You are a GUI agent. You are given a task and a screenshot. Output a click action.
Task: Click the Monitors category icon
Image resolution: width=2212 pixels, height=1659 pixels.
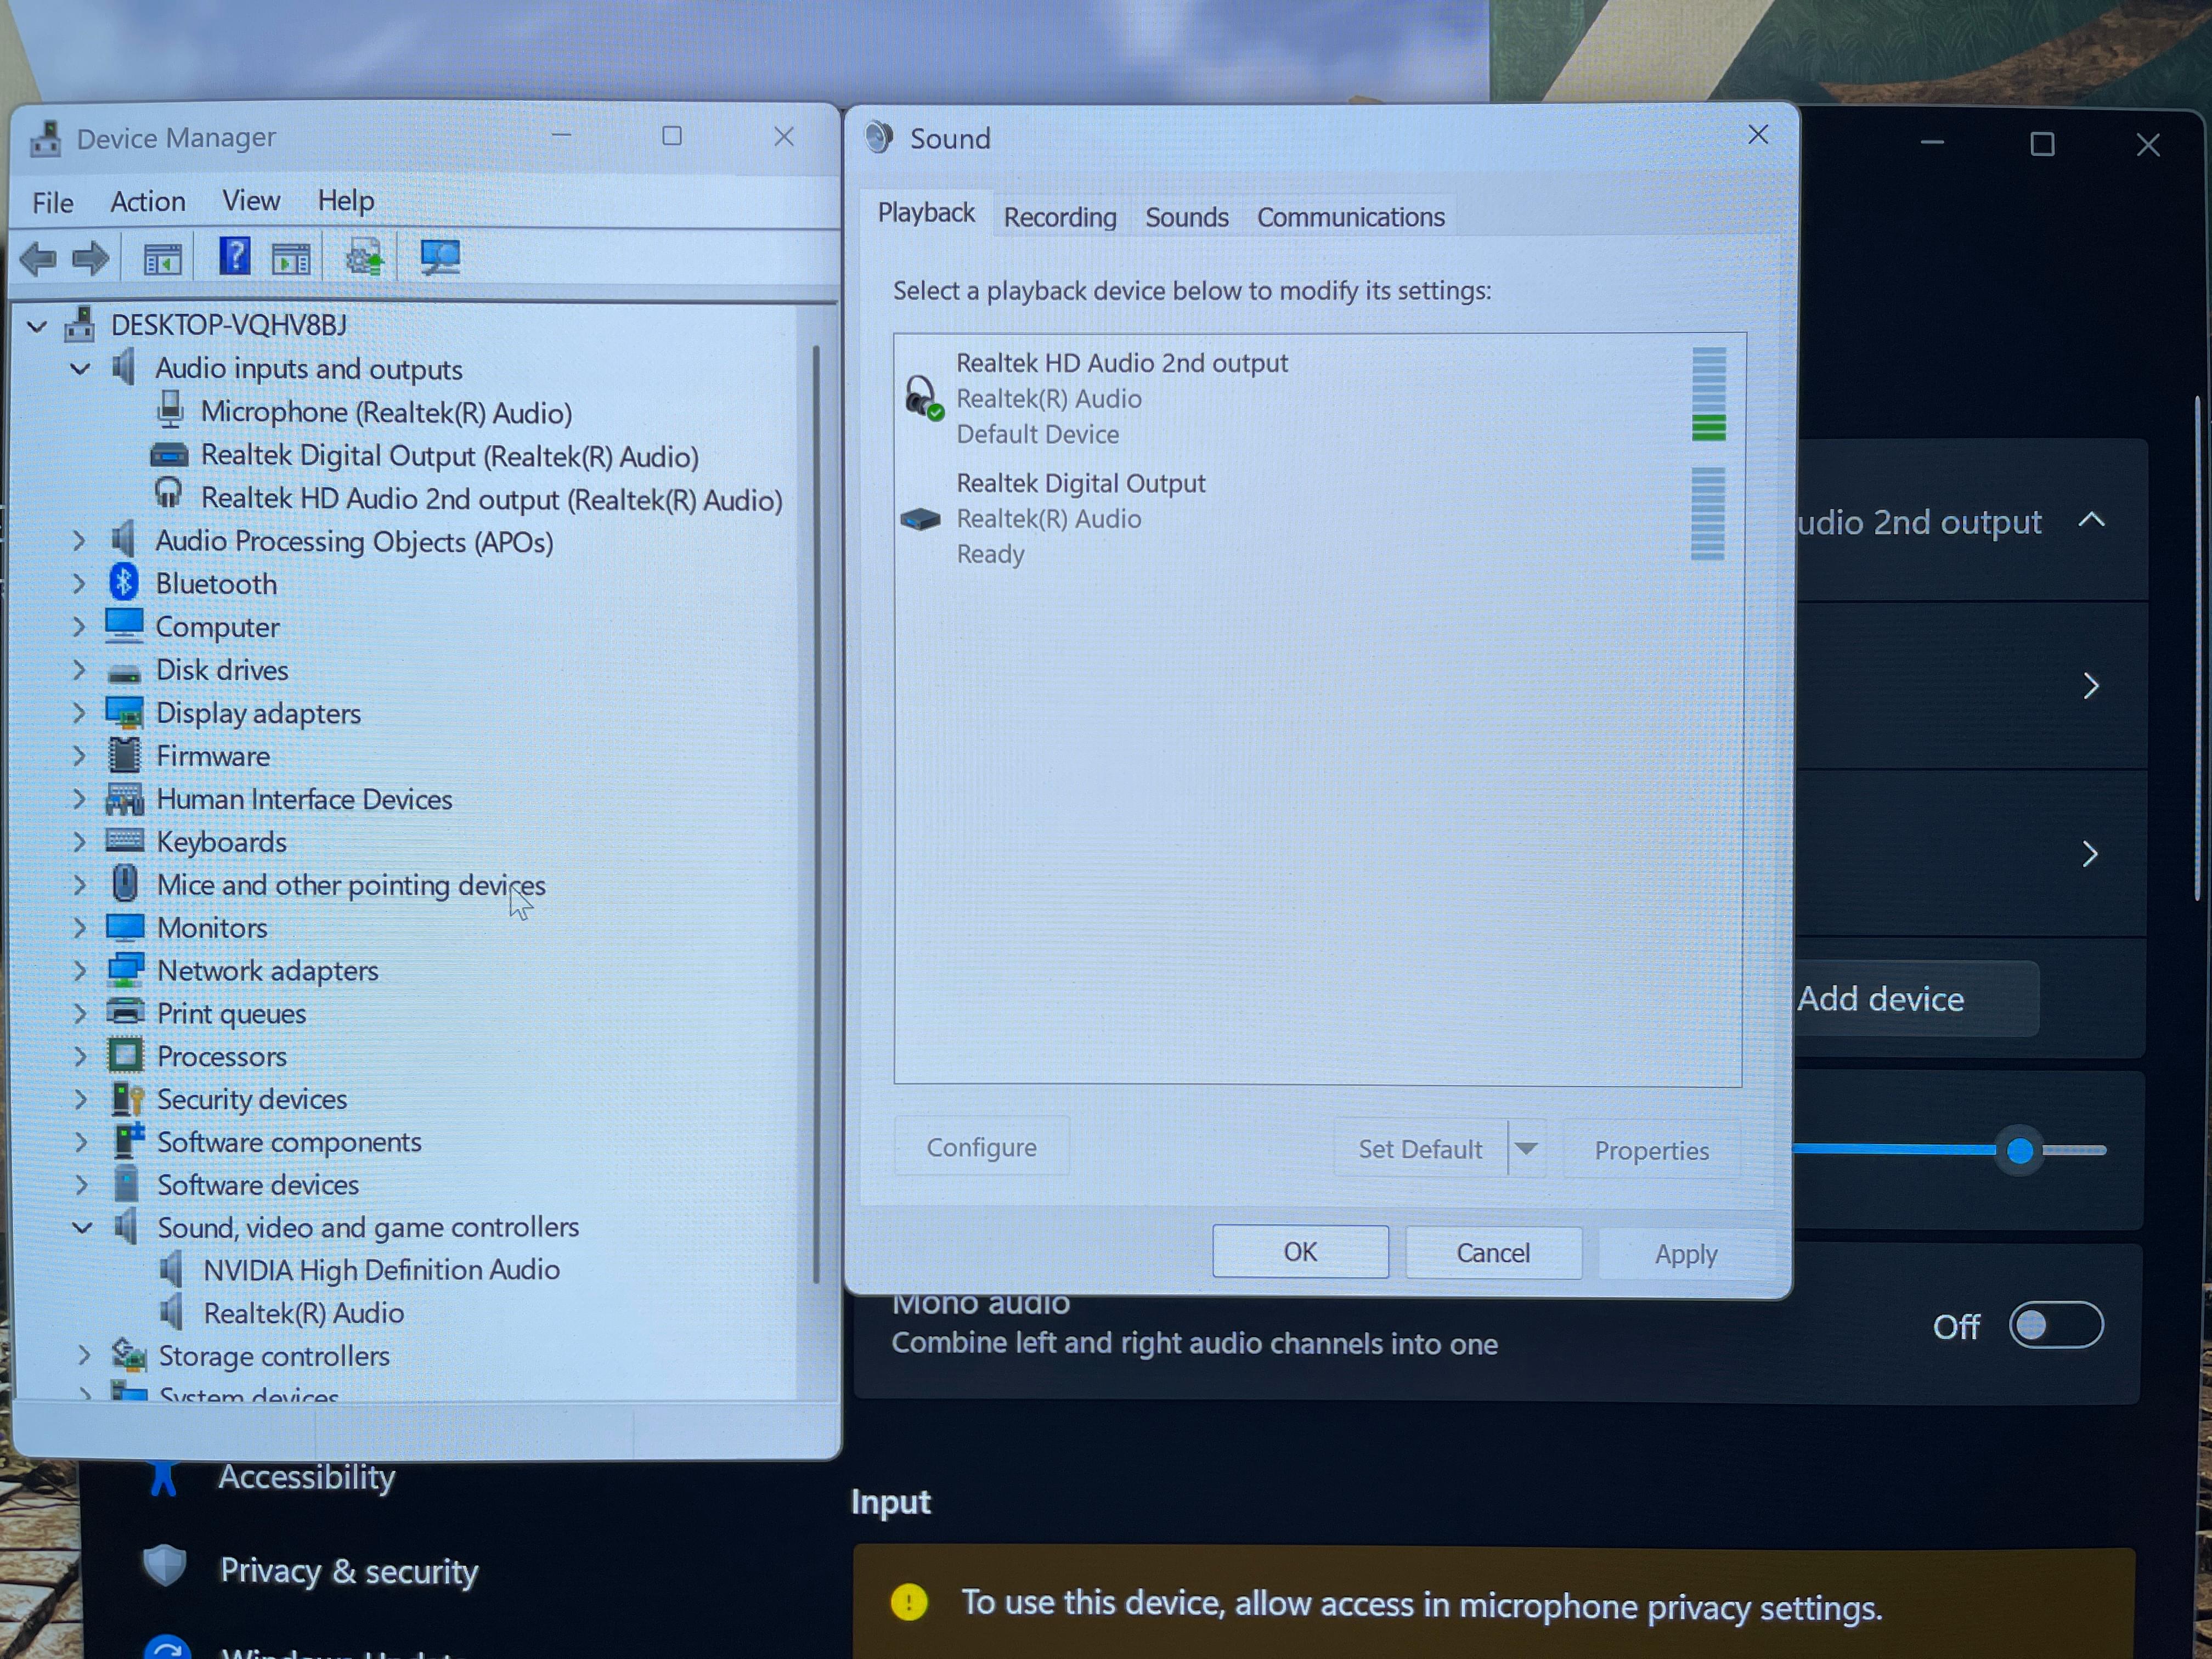pyautogui.click(x=125, y=927)
